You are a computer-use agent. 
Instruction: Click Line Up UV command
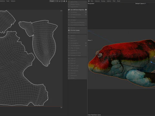(x=72, y=41)
